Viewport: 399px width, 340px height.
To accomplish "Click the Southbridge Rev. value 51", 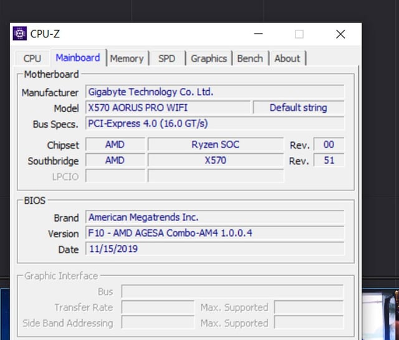I will point(329,160).
